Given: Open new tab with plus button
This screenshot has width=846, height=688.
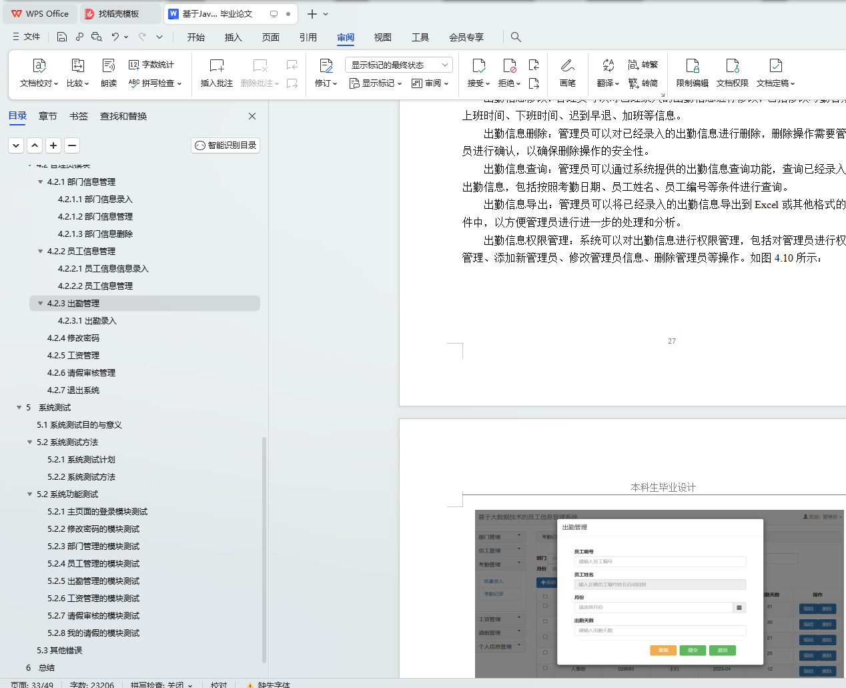Looking at the screenshot, I should coord(312,13).
